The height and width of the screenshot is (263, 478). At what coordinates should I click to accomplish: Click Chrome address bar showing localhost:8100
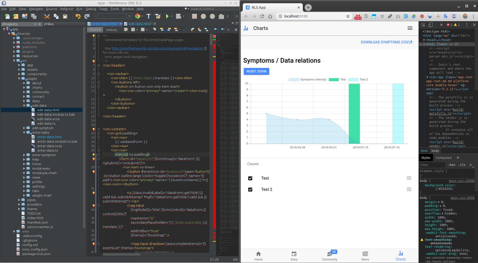tap(315, 16)
